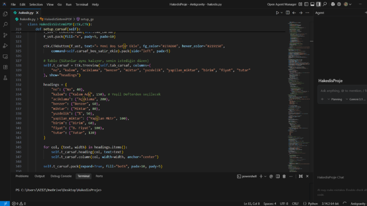
Task: Open the Run and Debug view
Action: point(5,46)
